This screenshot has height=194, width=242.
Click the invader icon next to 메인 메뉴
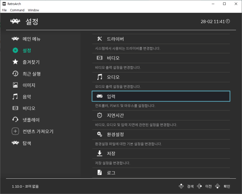(x=15, y=39)
